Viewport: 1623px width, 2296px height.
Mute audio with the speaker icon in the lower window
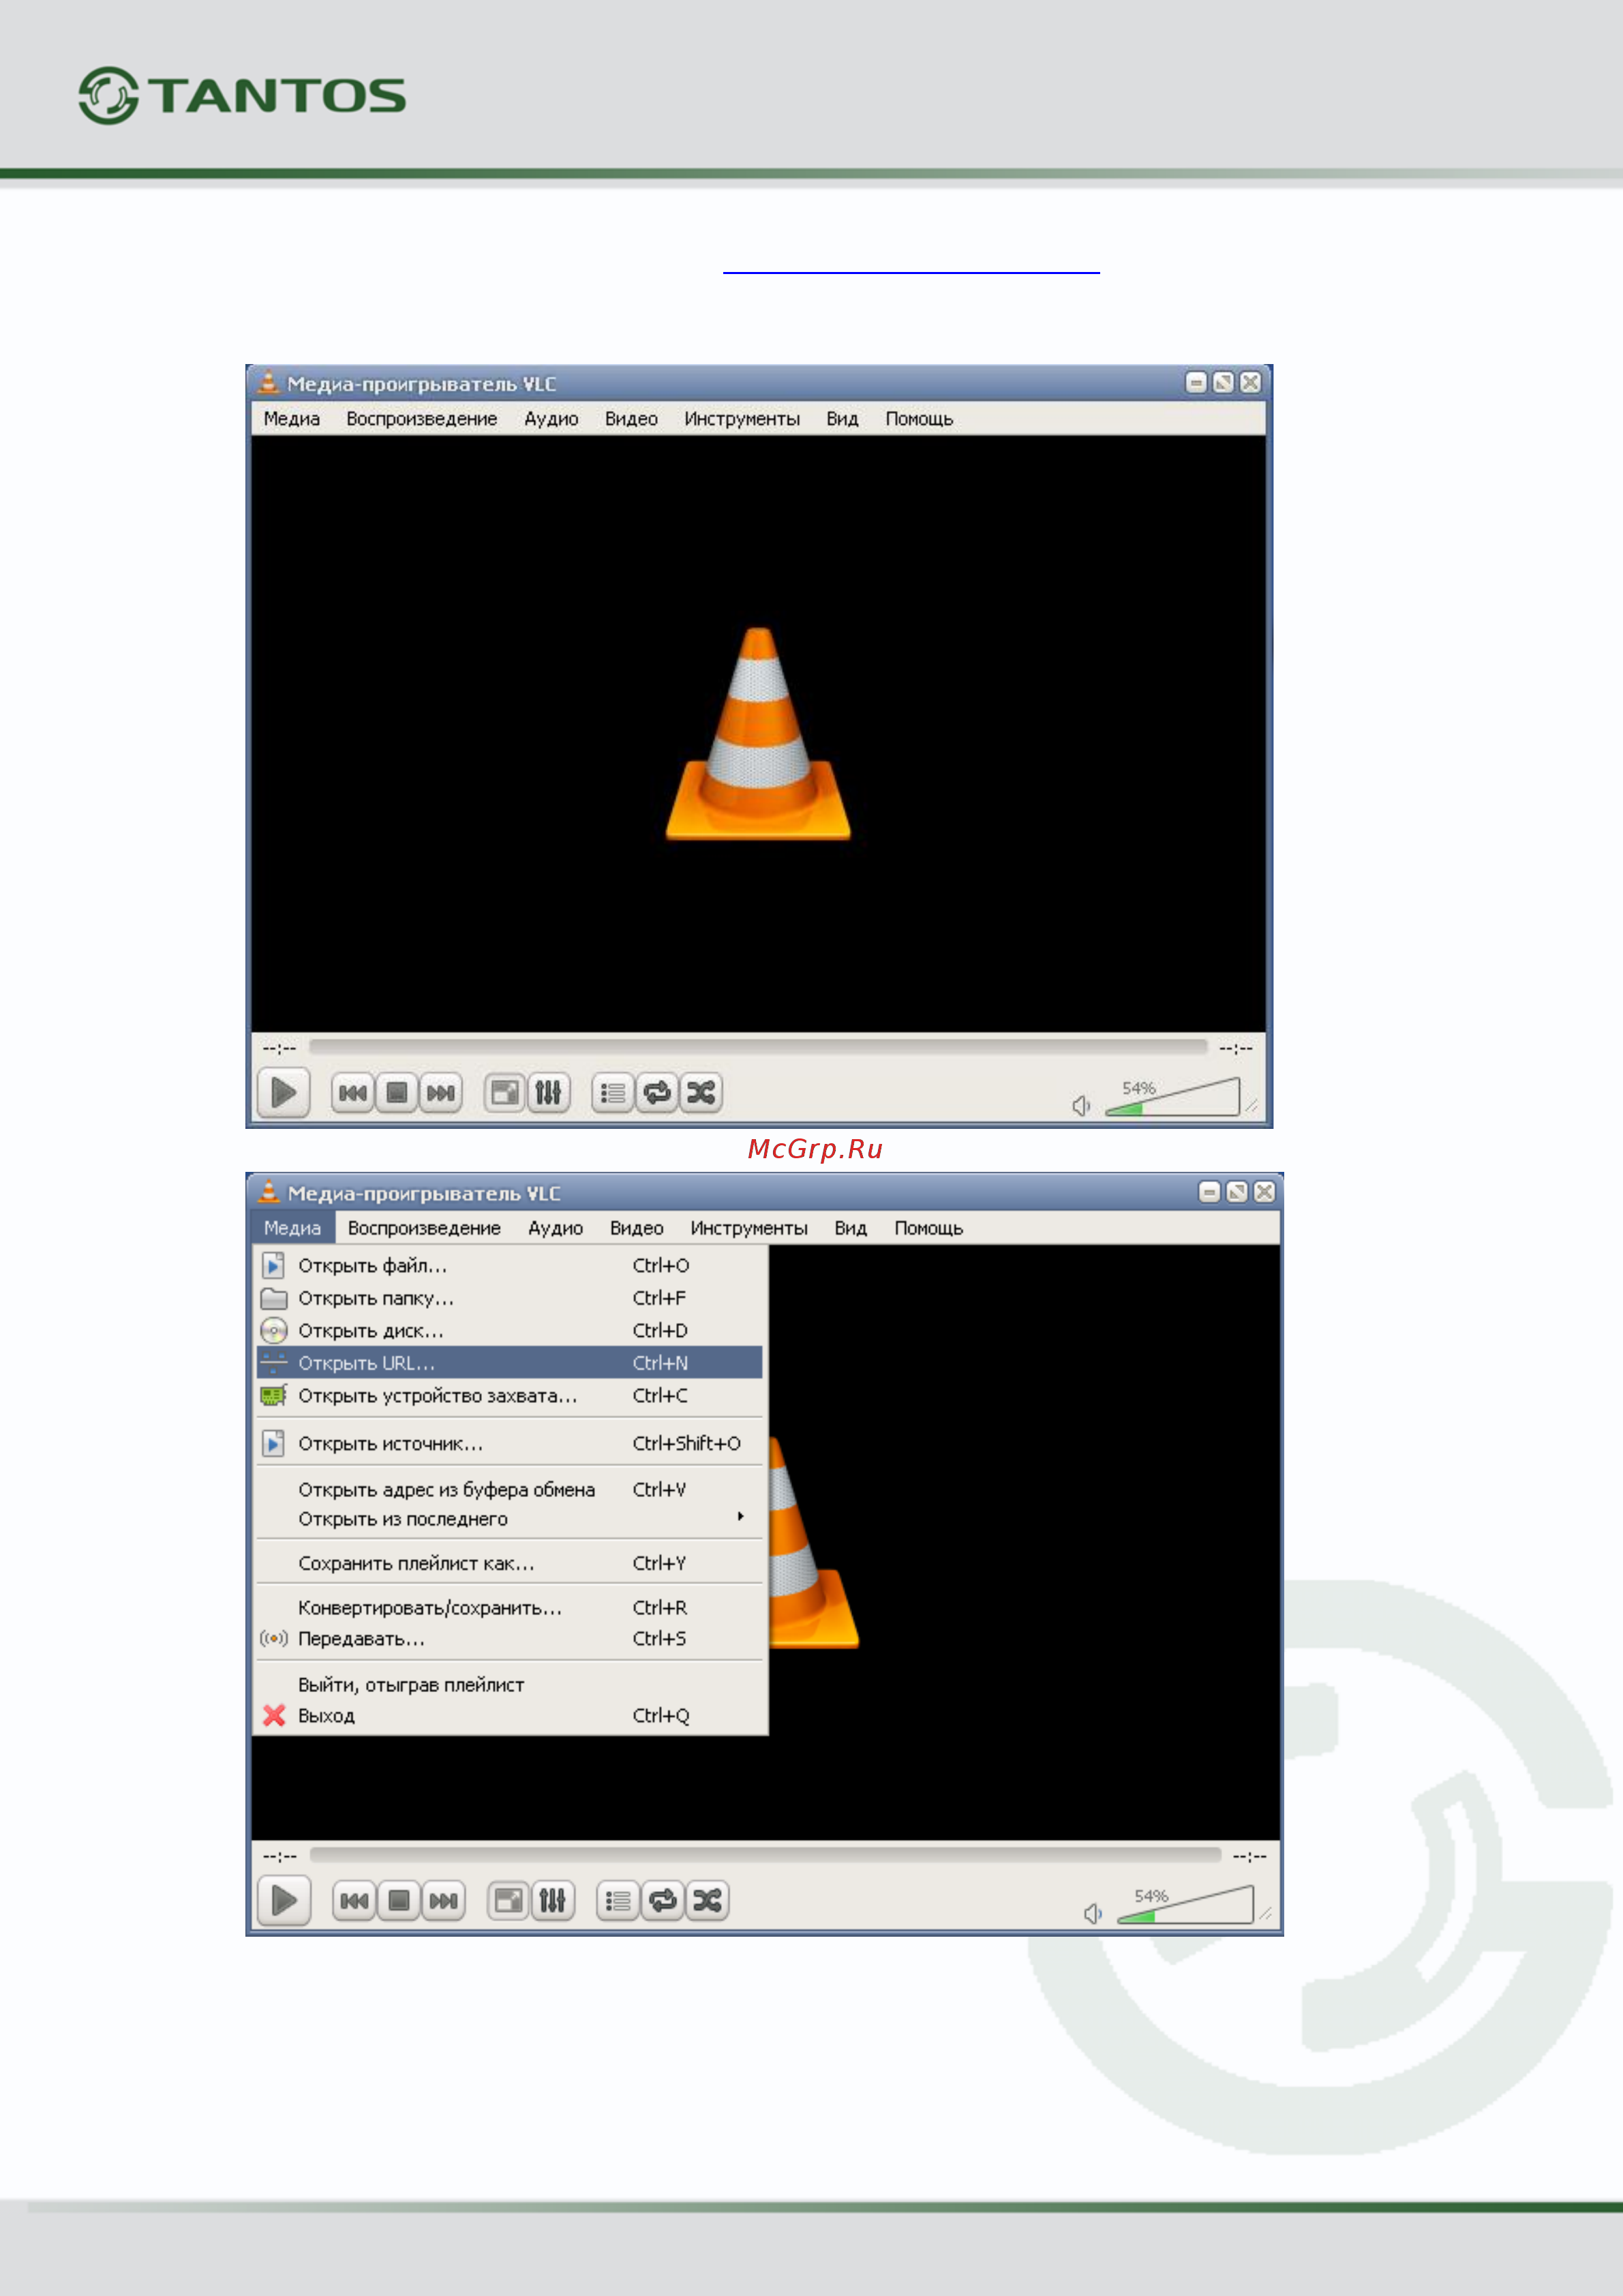1093,1913
